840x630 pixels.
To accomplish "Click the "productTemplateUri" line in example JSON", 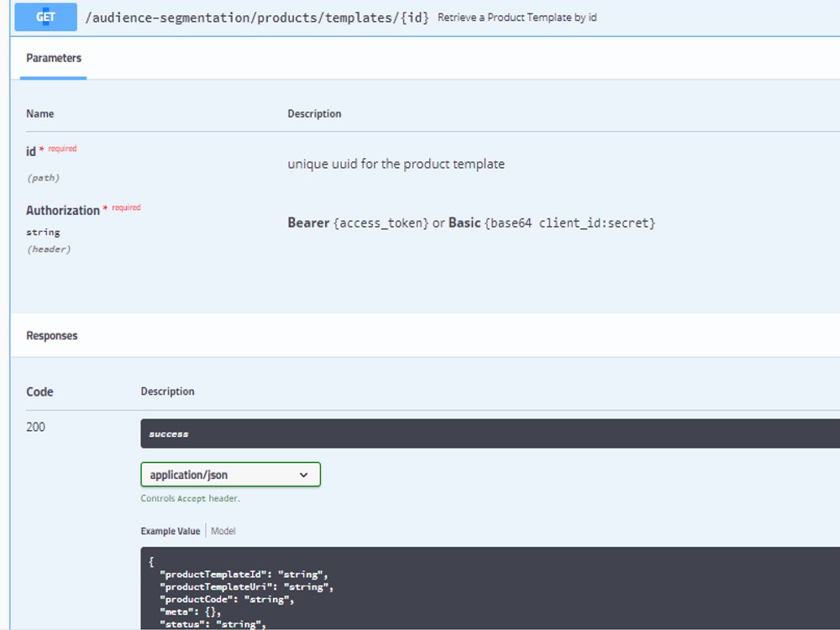I will (246, 586).
